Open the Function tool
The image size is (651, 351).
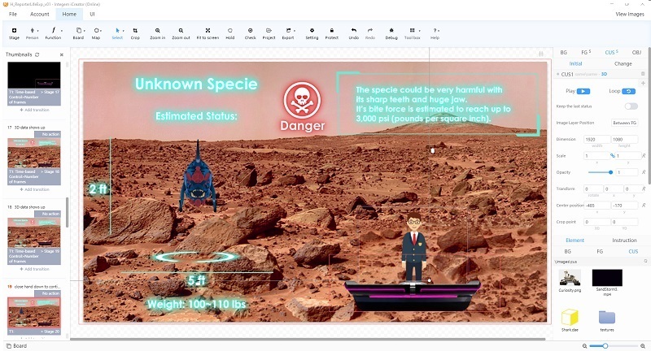53,30
